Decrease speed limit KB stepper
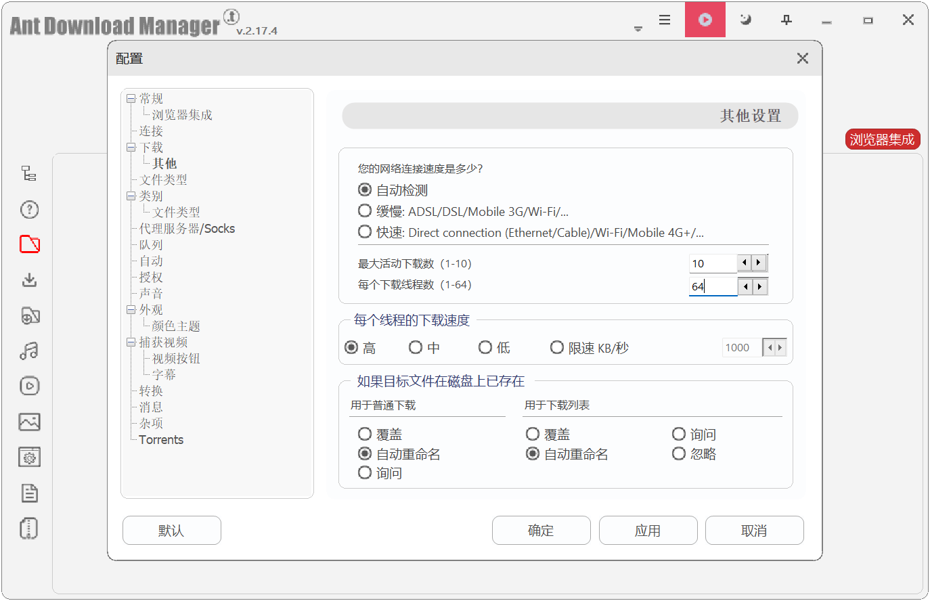Screen dimensions: 930x601 pos(769,348)
